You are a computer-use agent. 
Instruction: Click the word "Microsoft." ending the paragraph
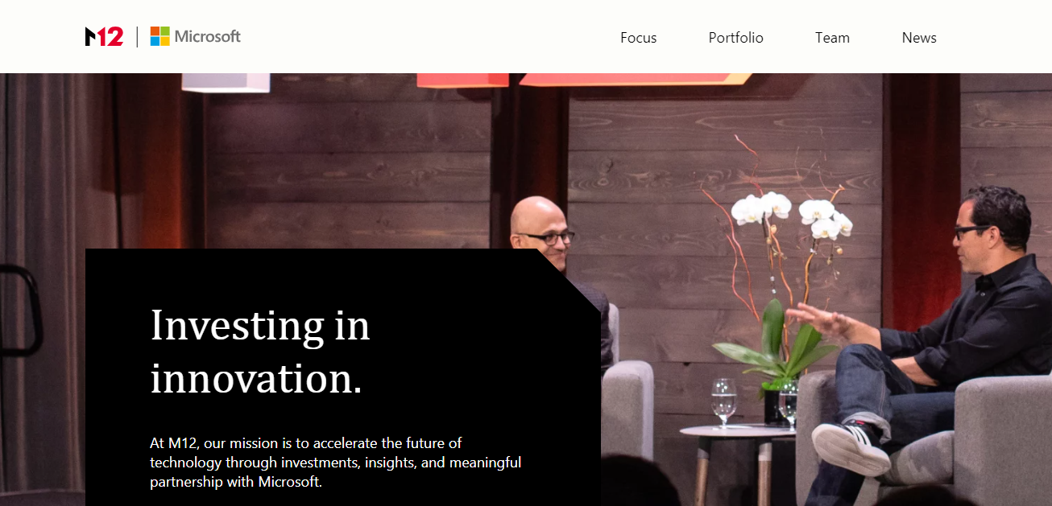coord(290,483)
